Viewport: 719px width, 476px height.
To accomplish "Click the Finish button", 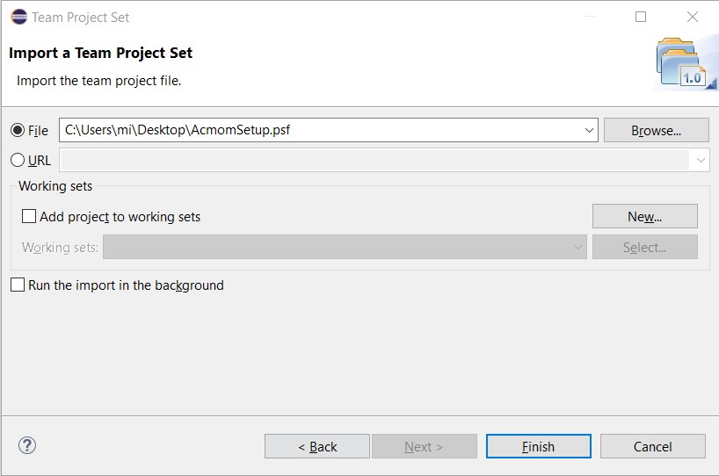I will [538, 446].
